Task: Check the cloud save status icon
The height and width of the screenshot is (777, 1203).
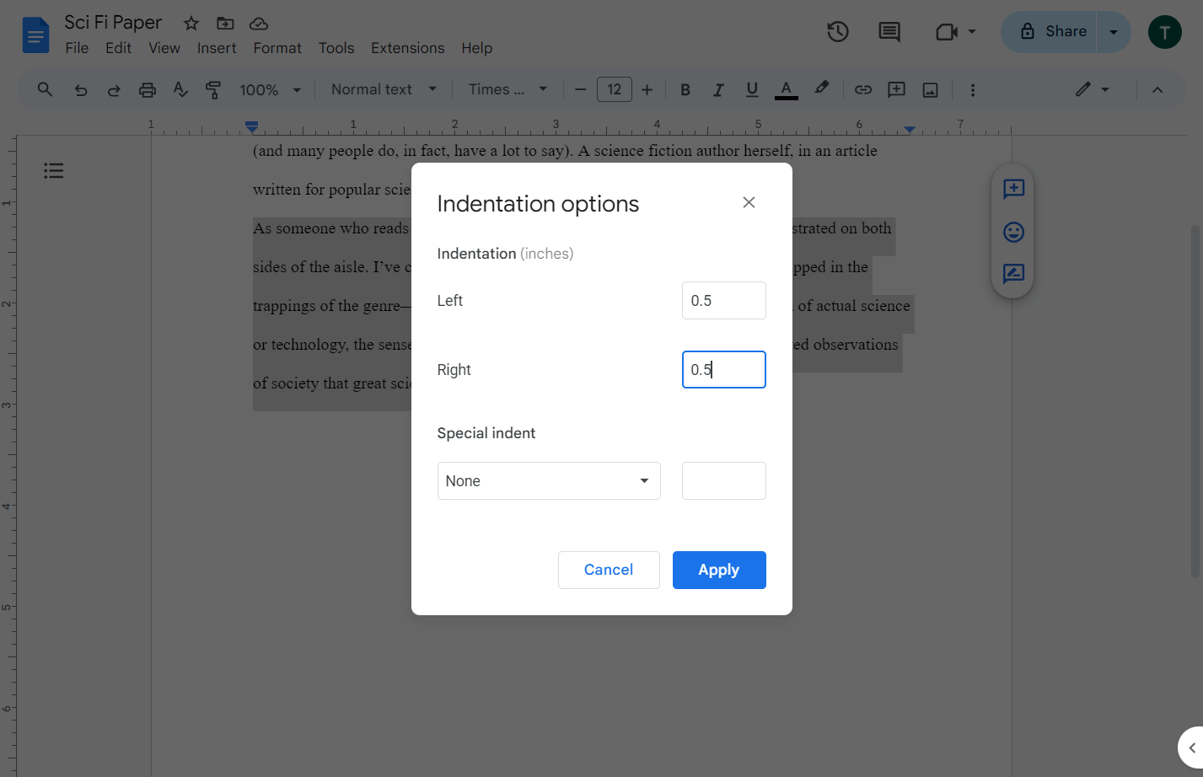Action: tap(259, 24)
